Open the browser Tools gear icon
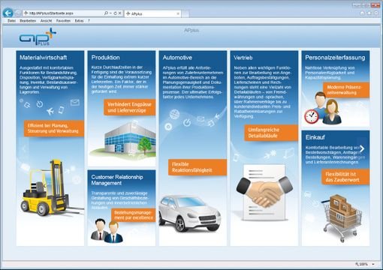The image size is (383, 270). 376,13
